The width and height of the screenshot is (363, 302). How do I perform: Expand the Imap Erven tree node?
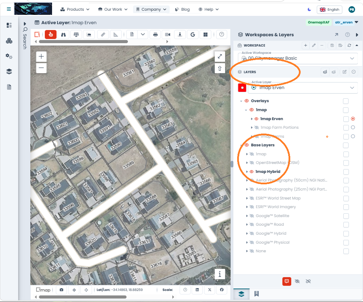pos(252,119)
